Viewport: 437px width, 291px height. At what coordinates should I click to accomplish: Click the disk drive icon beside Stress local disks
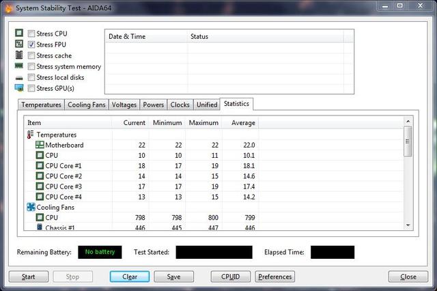[19, 78]
